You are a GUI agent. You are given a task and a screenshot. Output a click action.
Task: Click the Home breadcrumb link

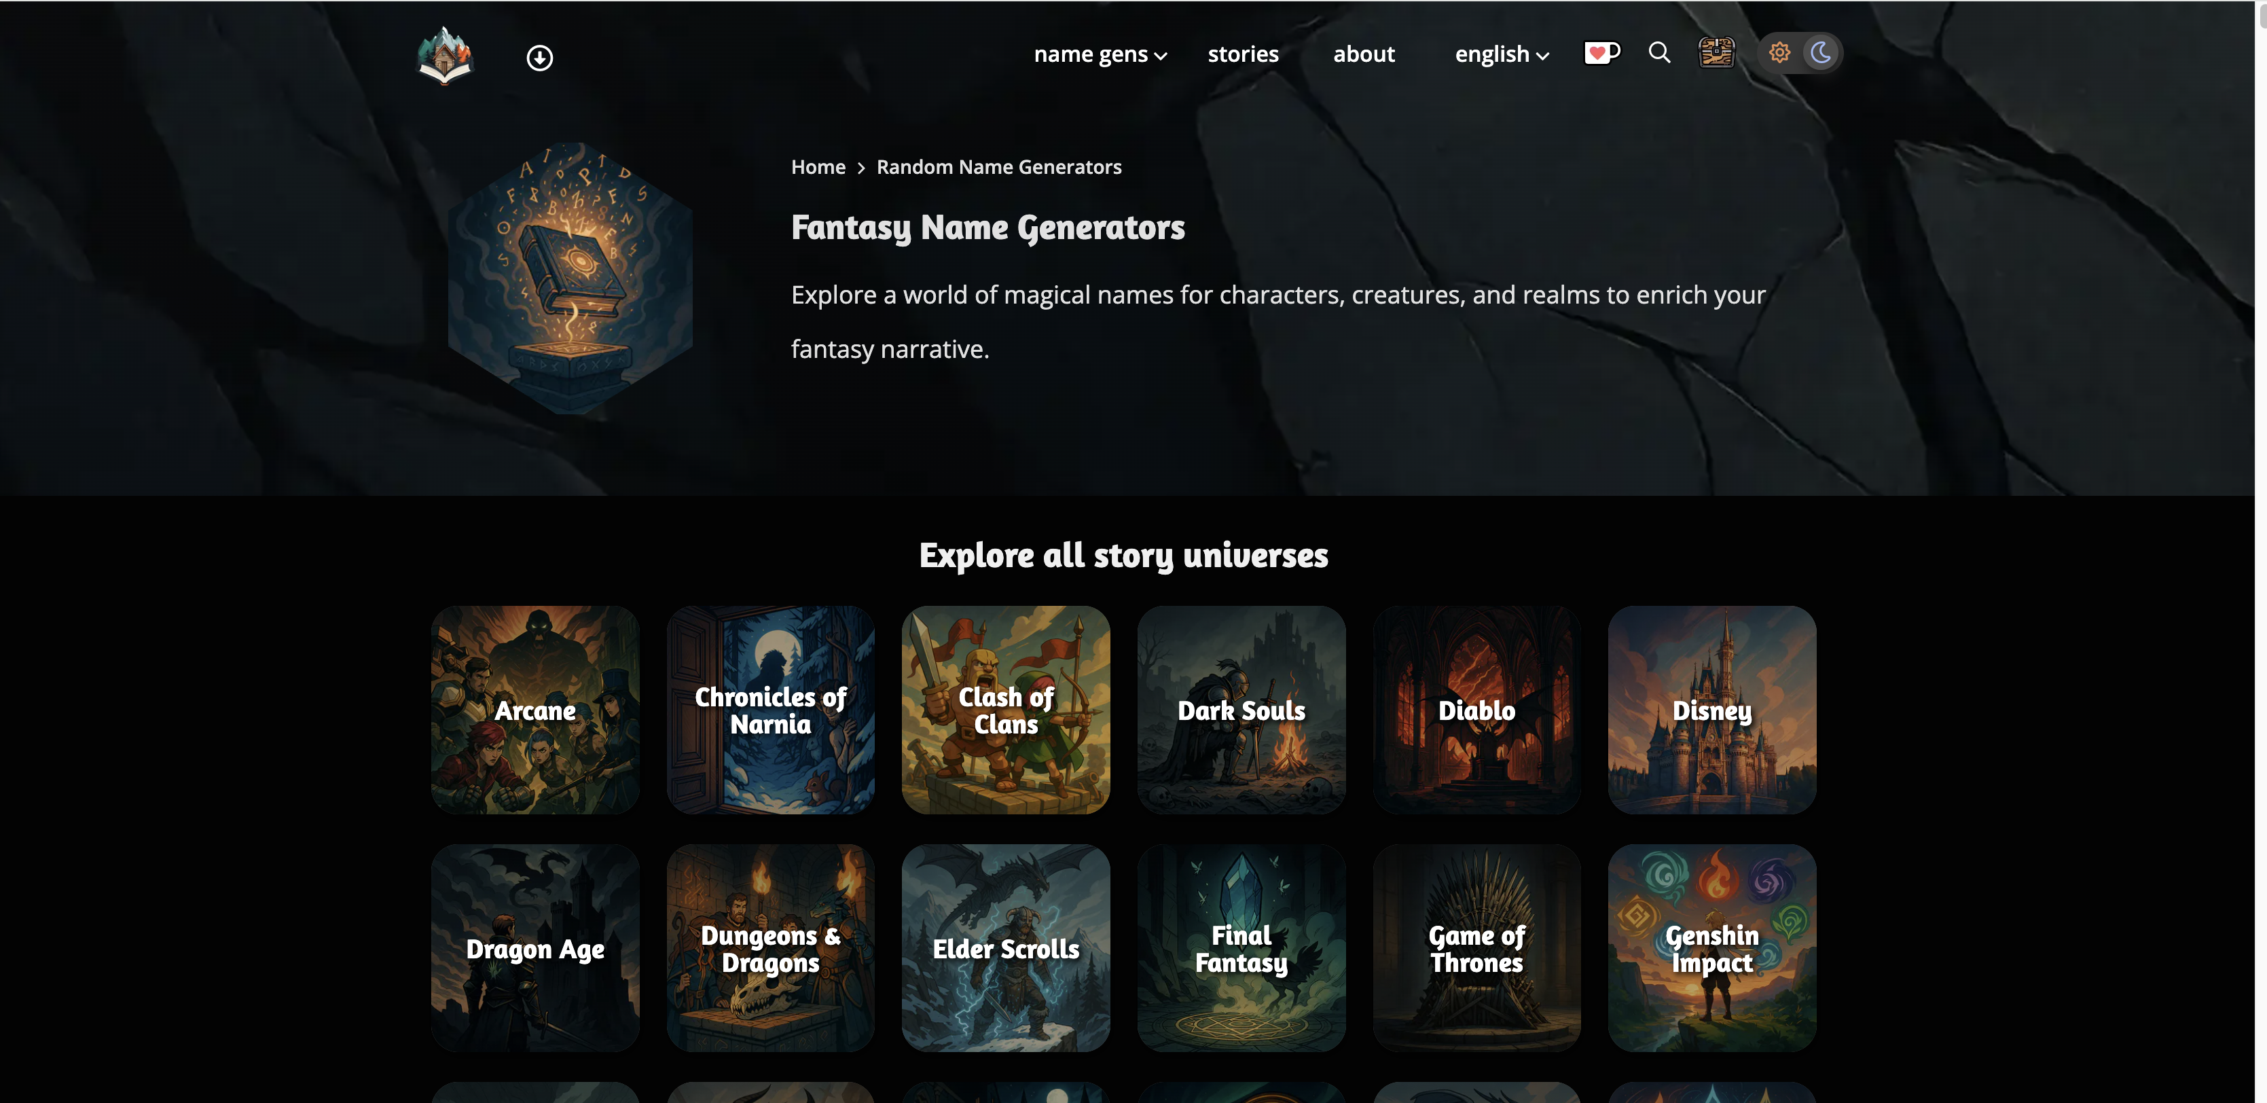point(818,167)
